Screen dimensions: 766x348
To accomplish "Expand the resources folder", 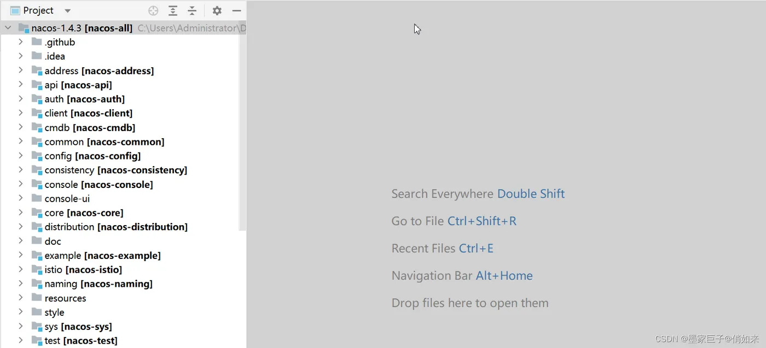I will coord(20,298).
